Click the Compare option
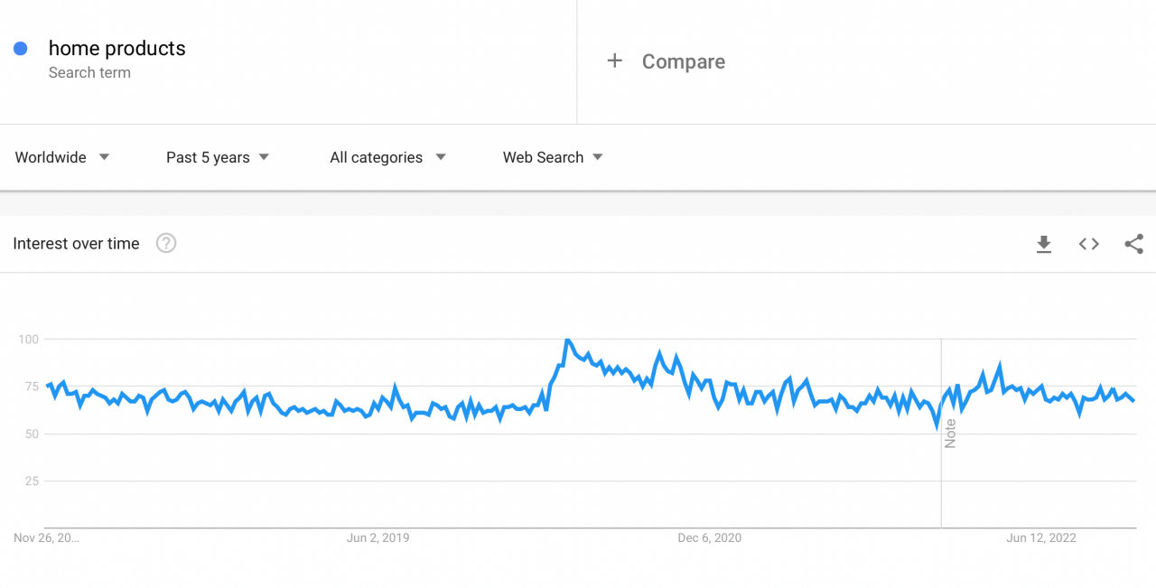 [x=684, y=61]
